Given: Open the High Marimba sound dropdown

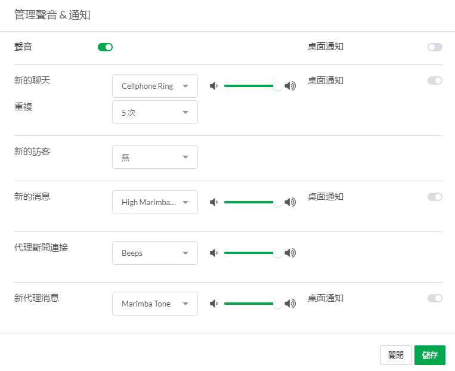Looking at the screenshot, I should click(154, 202).
